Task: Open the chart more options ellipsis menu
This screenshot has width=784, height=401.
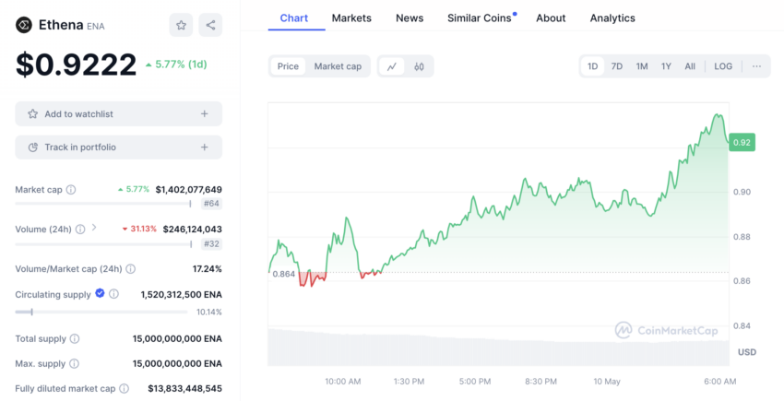Action: pos(756,66)
